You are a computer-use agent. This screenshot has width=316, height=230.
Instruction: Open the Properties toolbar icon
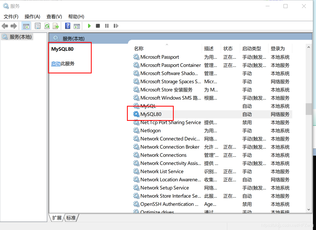tap(38, 26)
